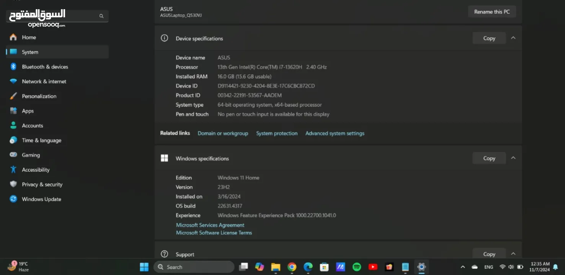Launch Spotify from the taskbar
The width and height of the screenshot is (565, 275).
[357, 267]
